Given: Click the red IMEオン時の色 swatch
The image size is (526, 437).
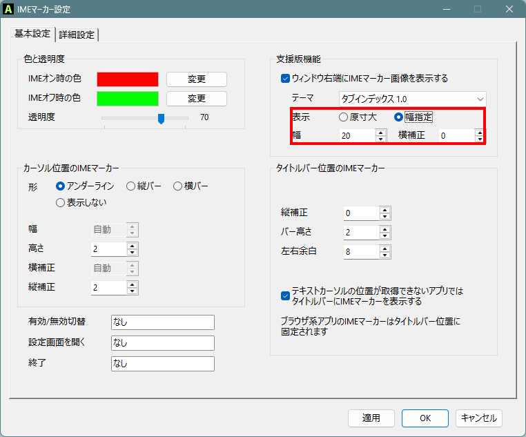Looking at the screenshot, I should click(128, 79).
